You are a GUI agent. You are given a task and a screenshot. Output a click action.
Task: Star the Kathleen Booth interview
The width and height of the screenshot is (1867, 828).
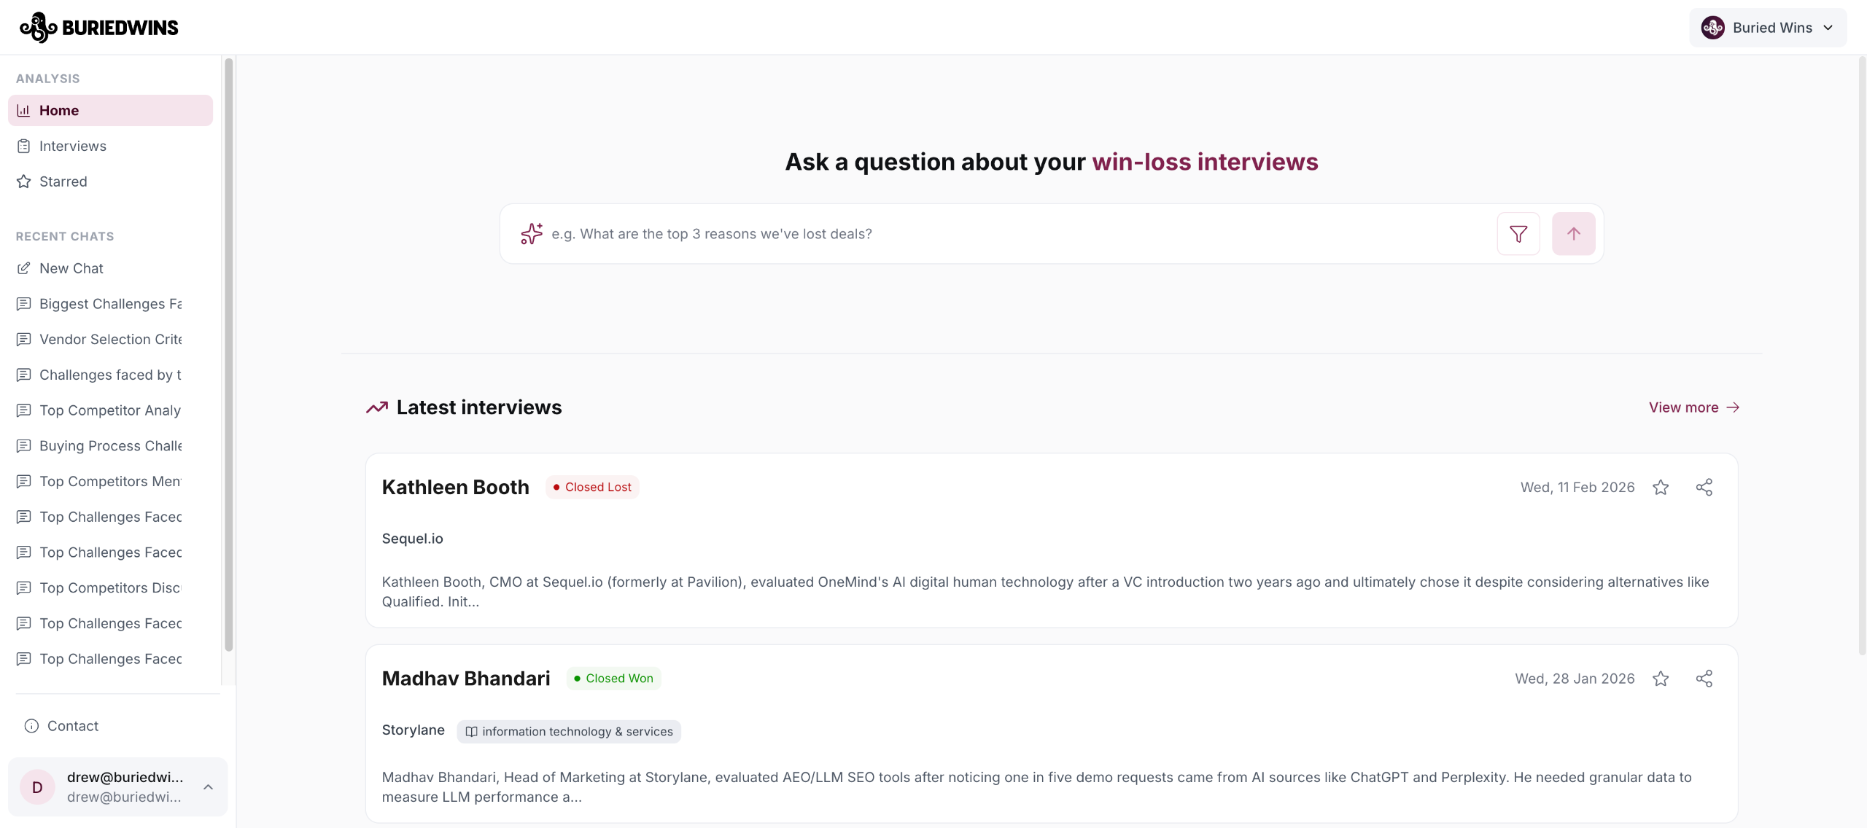click(x=1661, y=487)
